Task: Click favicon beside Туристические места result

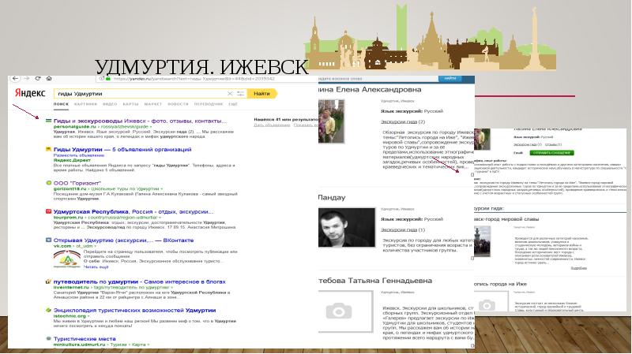Action: pos(48,339)
